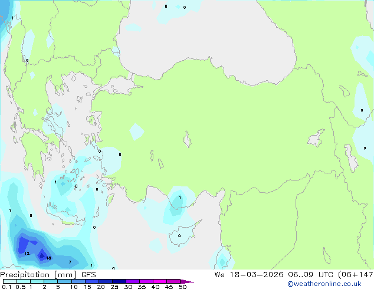This screenshot has height=289, width=374.
Task: Click the '0.5' legend scale label
Action: 21,287
